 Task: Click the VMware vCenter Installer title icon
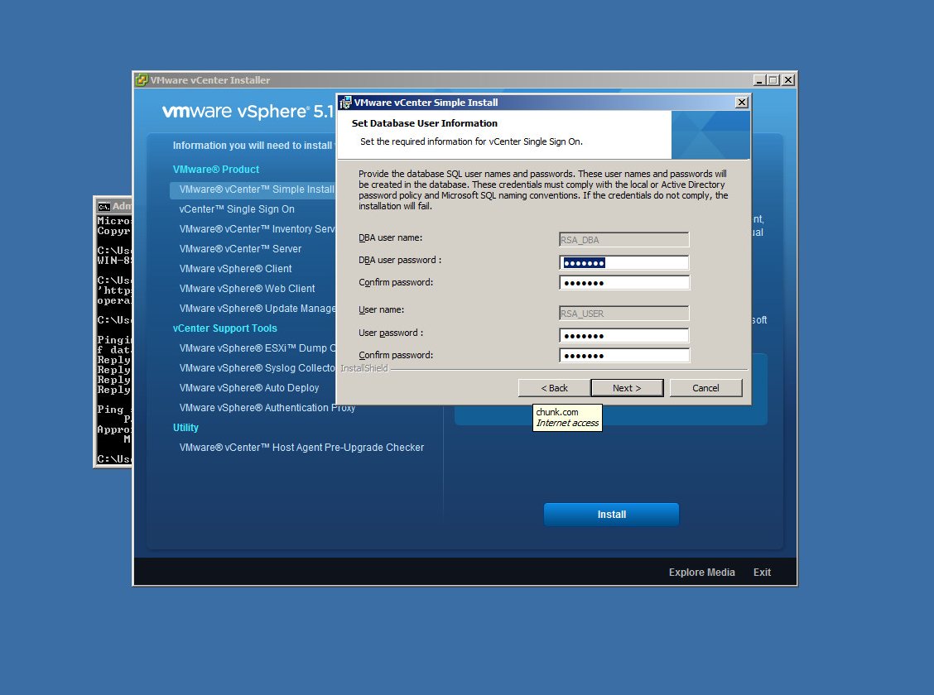[x=142, y=80]
